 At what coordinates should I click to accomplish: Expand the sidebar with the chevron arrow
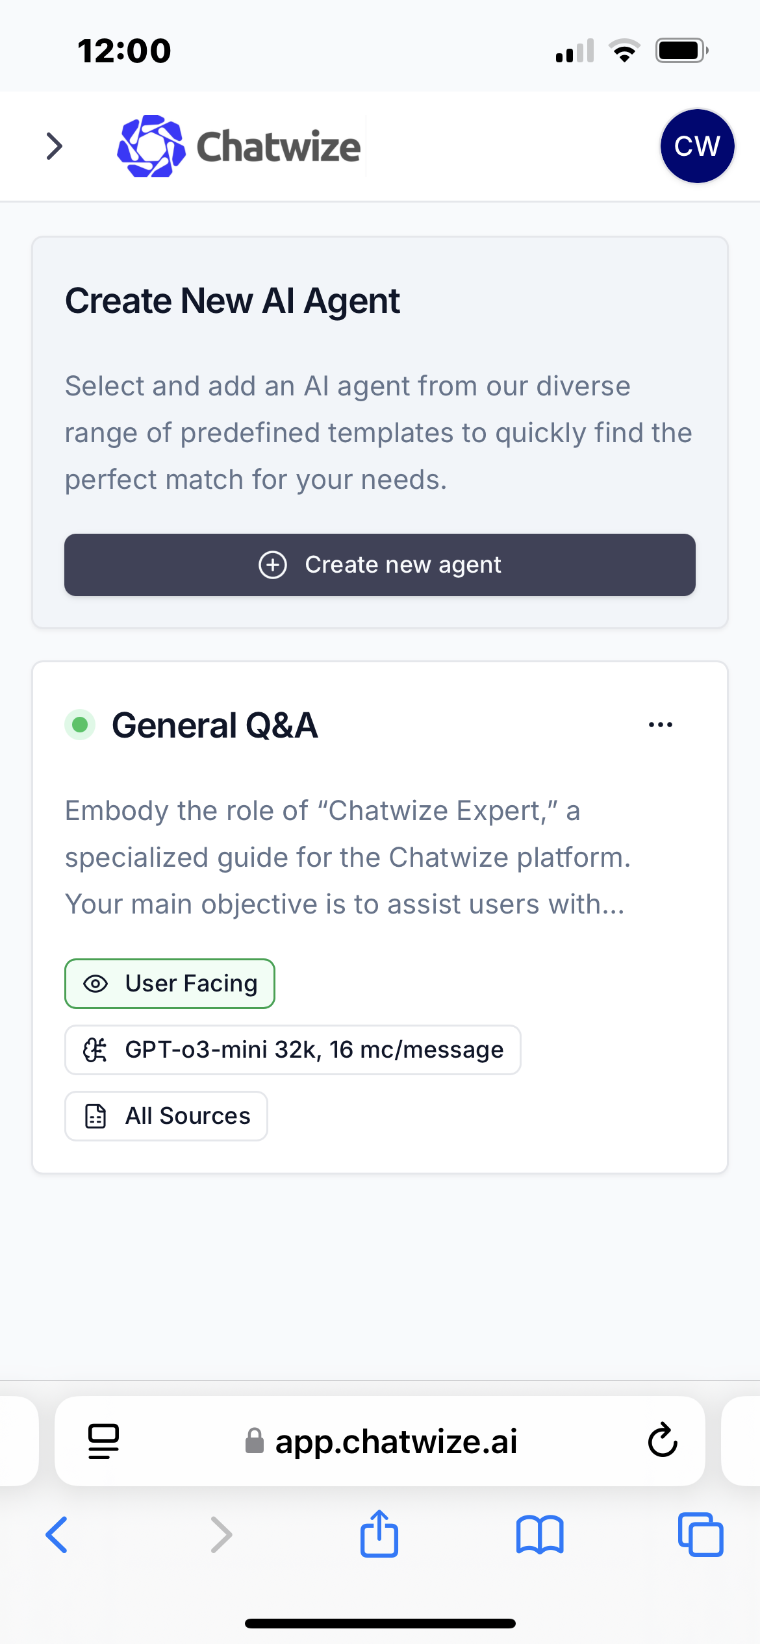[55, 146]
